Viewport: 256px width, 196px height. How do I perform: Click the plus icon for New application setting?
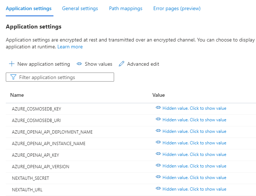(x=12, y=64)
